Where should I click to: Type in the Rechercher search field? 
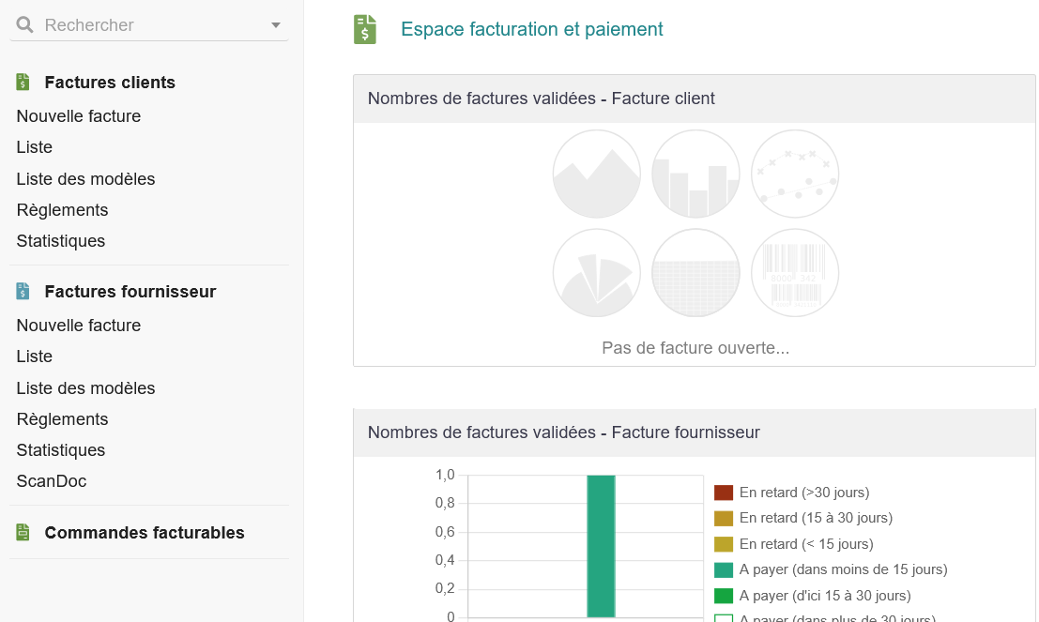click(150, 25)
